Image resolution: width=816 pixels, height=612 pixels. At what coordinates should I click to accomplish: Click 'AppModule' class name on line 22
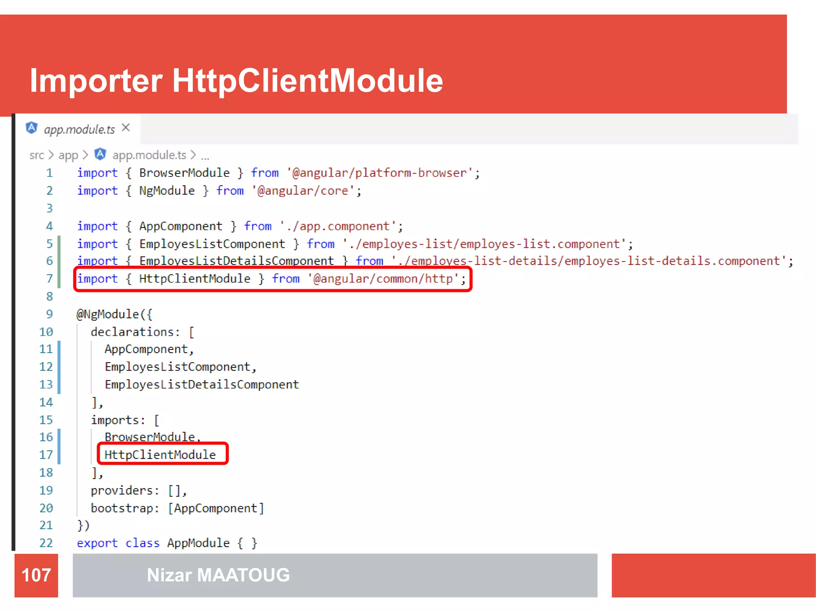coord(198,543)
